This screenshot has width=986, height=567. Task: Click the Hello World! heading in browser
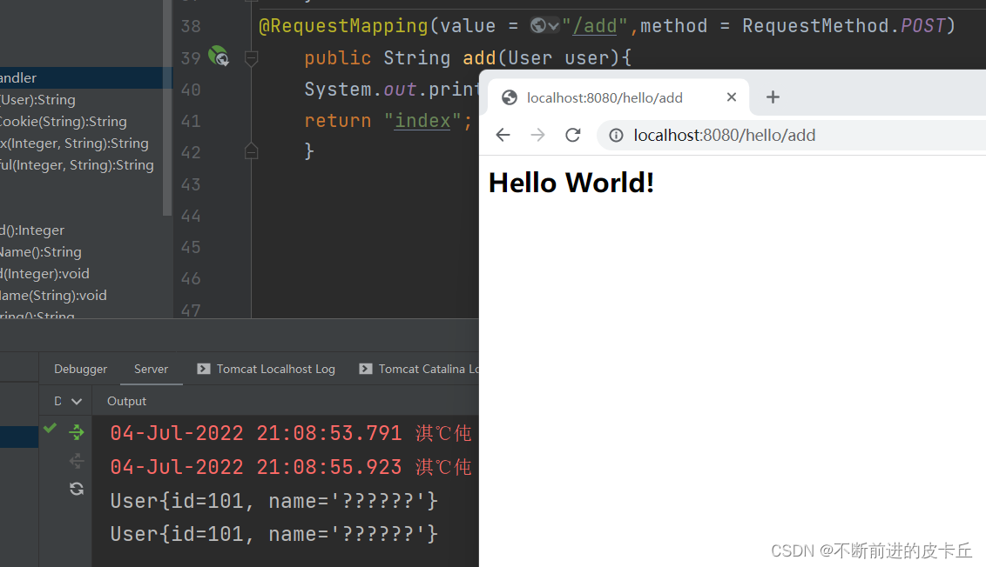[571, 183]
